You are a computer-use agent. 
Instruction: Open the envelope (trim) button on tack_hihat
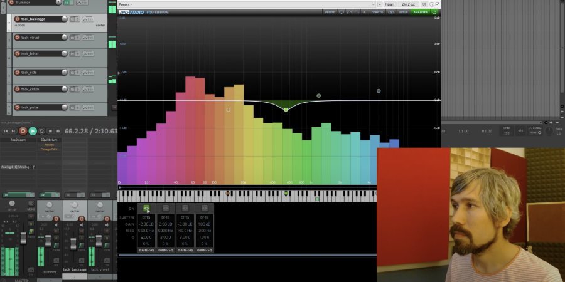pyautogui.click(x=88, y=54)
